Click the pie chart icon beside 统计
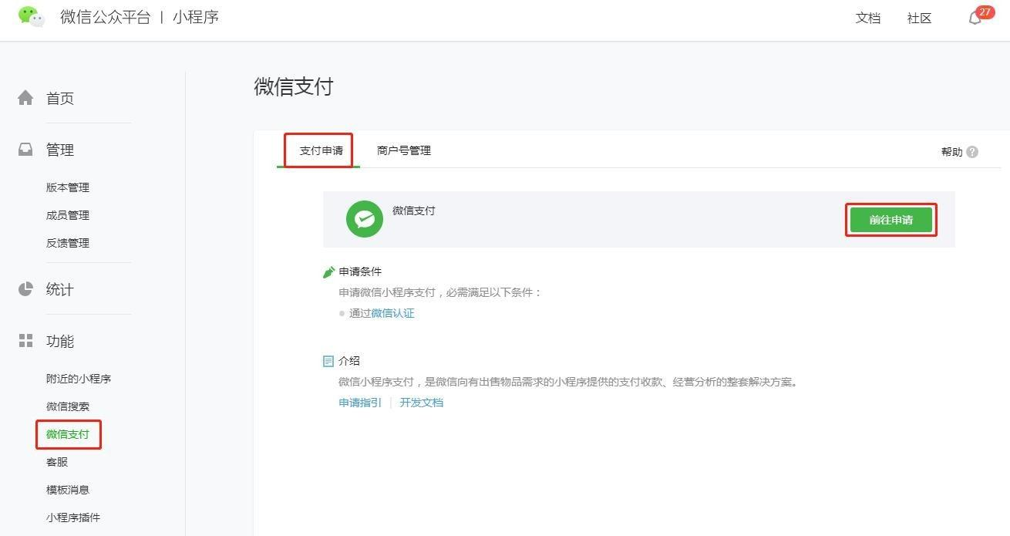Image resolution: width=1010 pixels, height=536 pixels. click(25, 289)
